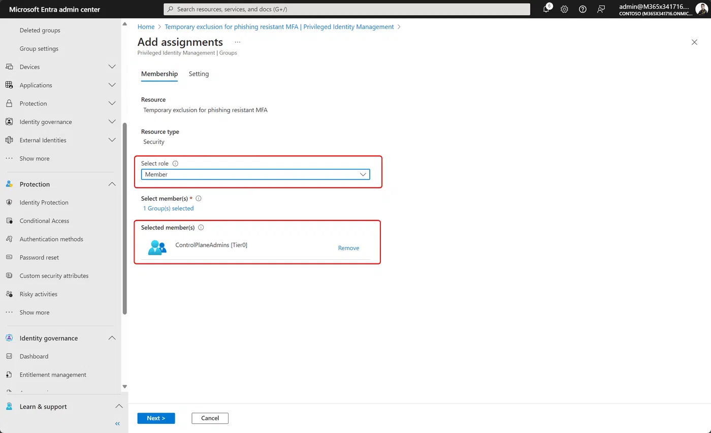Image resolution: width=711 pixels, height=433 pixels.
Task: Click the info icon beside Selected member(s)
Action: [x=201, y=227]
